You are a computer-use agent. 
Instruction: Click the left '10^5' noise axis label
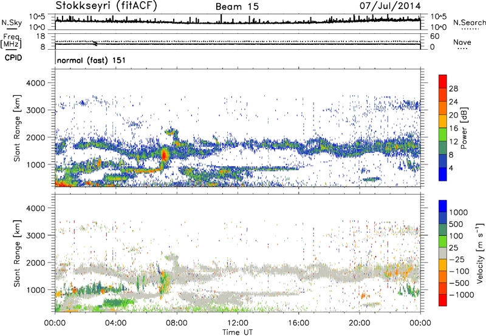[x=37, y=16]
